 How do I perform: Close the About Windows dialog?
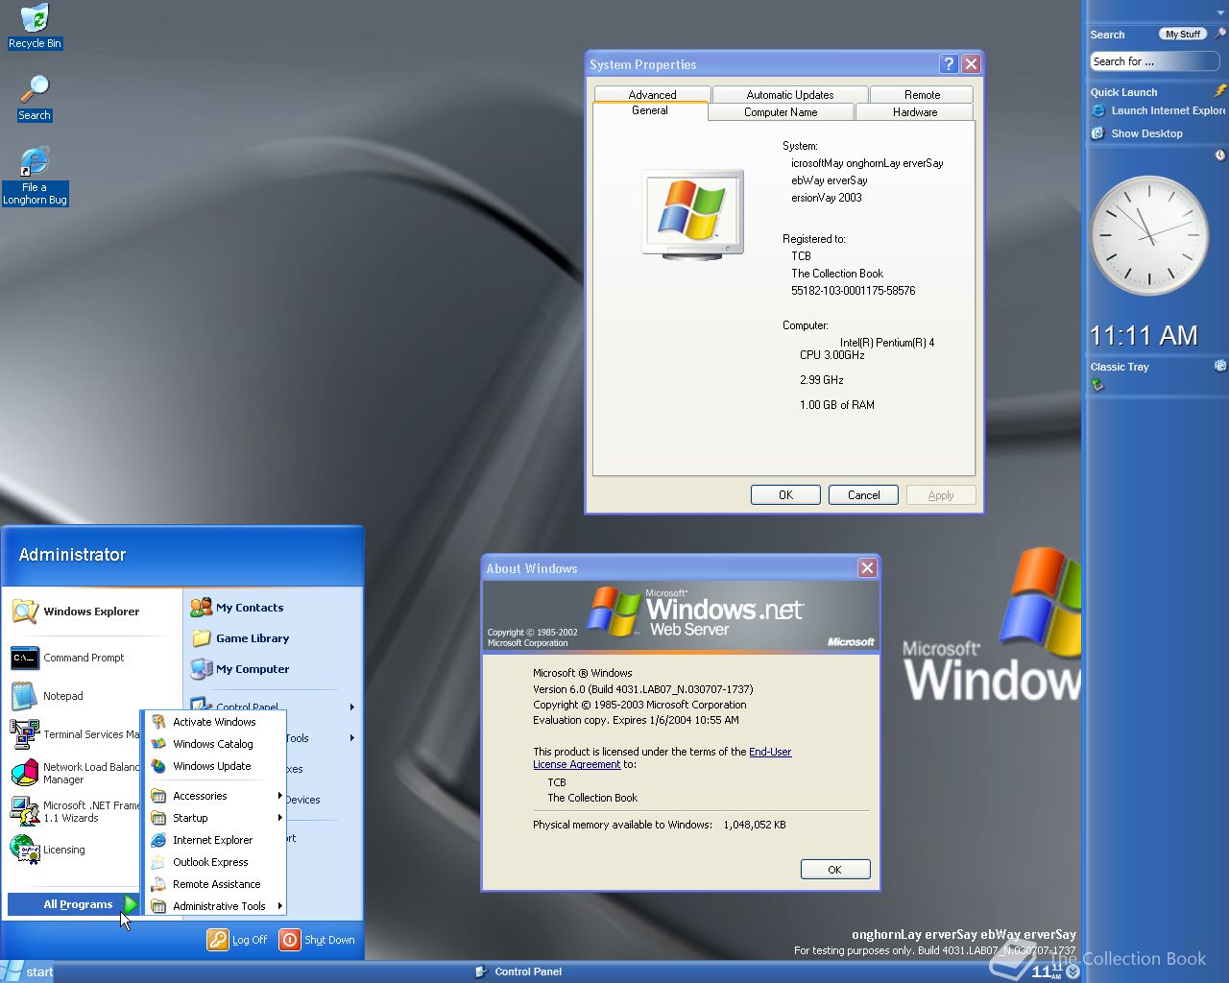pos(867,568)
